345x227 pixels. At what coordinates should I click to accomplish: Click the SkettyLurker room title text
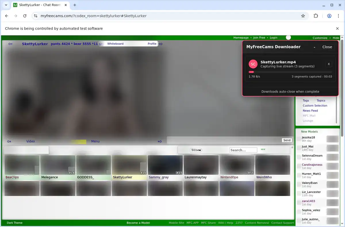35,44
